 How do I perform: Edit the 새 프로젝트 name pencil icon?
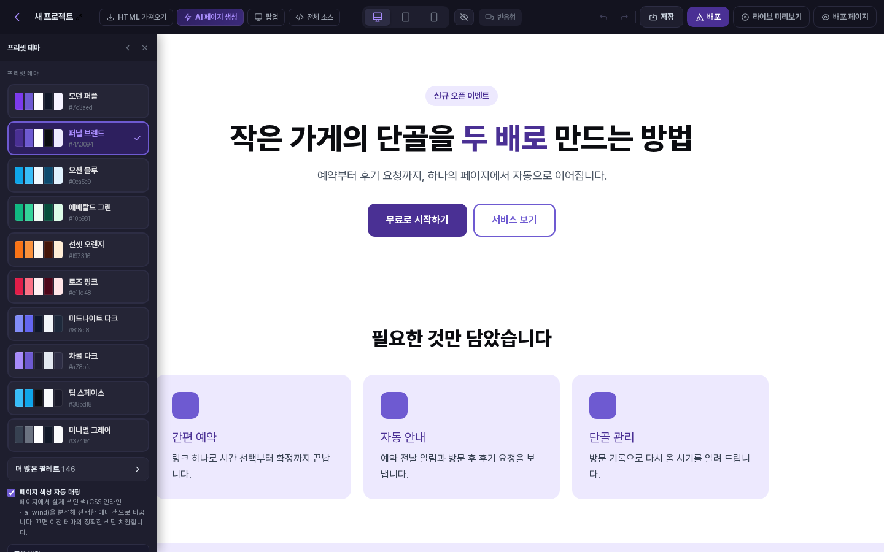click(x=79, y=17)
